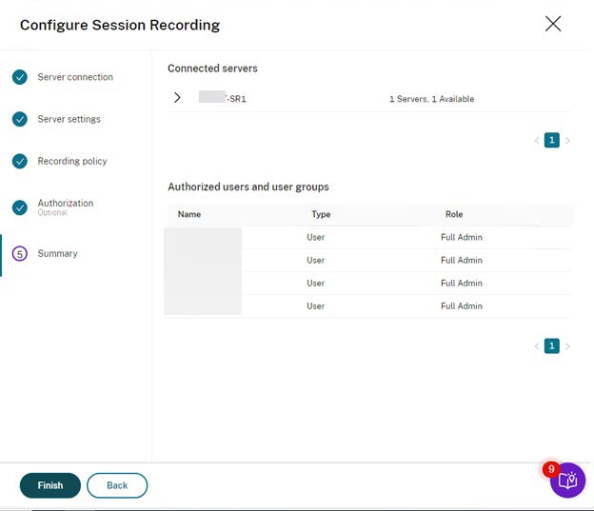Click the Server connection checkmark icon
This screenshot has width=594, height=511.
pyautogui.click(x=20, y=77)
